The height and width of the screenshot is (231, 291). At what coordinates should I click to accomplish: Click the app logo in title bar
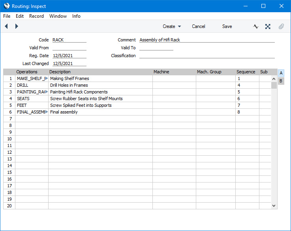coord(6,6)
